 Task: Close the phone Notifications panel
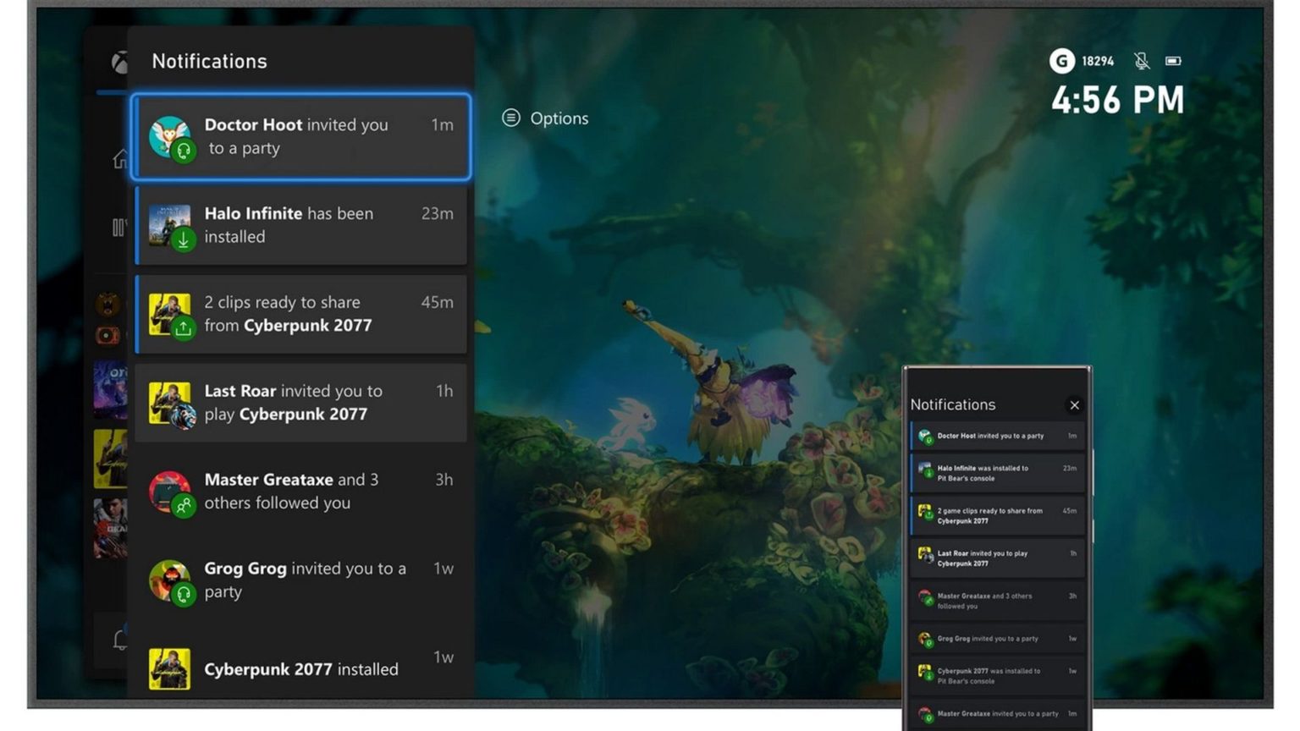click(1075, 405)
